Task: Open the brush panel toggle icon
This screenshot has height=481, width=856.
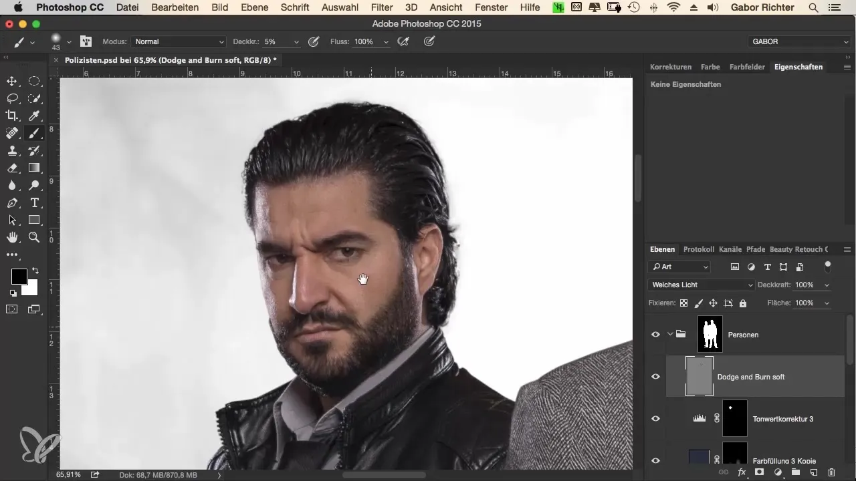Action: 86,41
